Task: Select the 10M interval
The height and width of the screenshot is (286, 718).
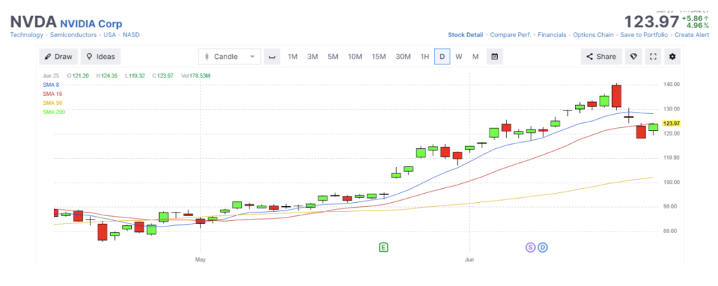Action: pos(355,57)
